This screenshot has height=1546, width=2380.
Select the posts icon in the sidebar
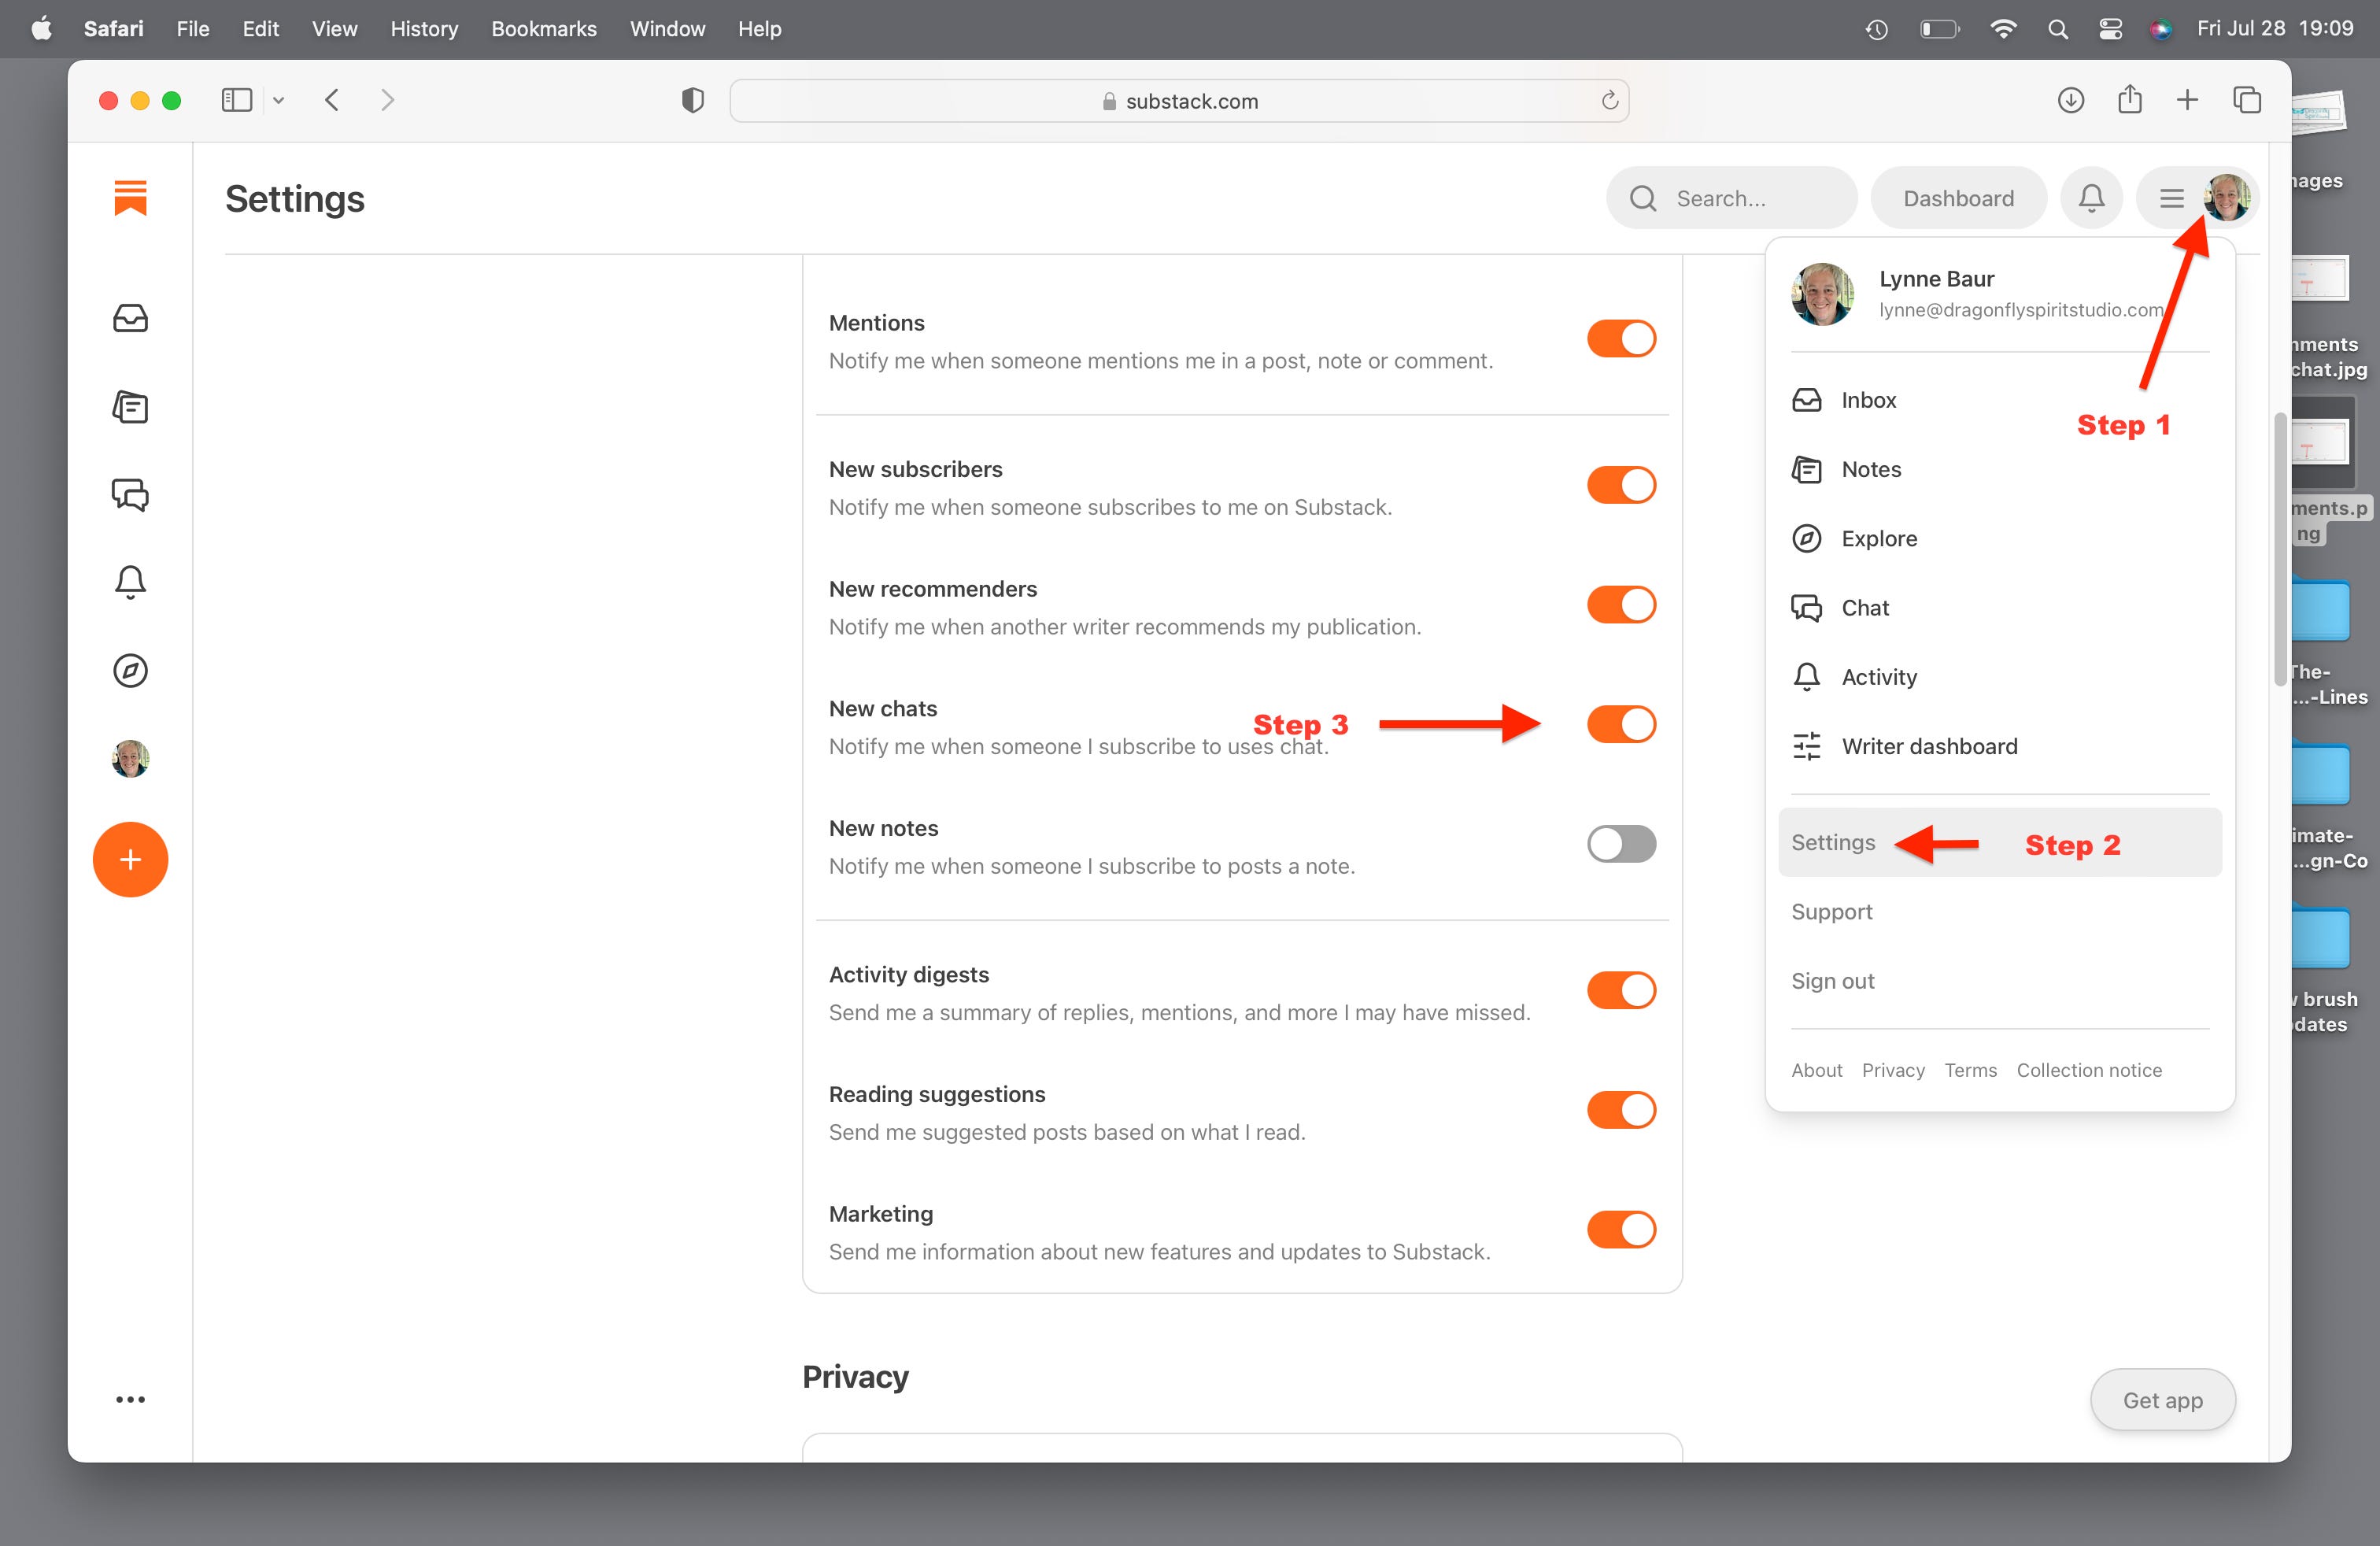tap(131, 407)
